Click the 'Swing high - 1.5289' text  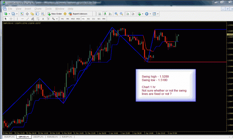click(x=155, y=77)
